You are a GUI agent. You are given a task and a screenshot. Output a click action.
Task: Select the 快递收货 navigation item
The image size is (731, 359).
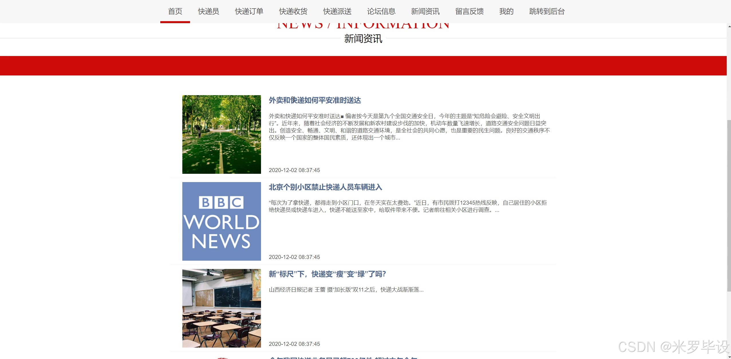click(293, 11)
